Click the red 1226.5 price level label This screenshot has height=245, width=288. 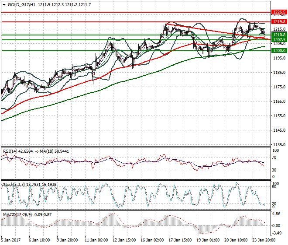(x=279, y=12)
